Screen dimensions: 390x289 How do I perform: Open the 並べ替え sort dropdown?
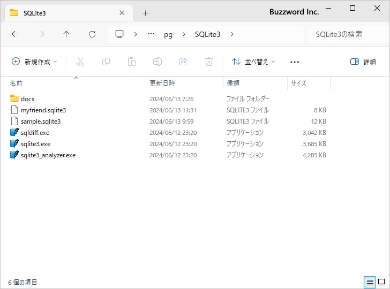253,62
